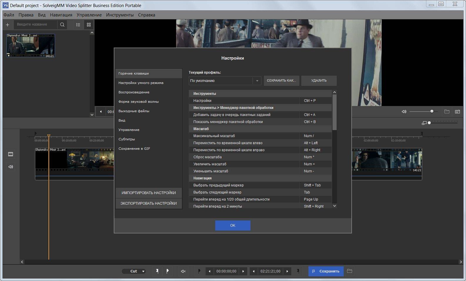Select Субтитры settings section
Screen dimensions: 466x281
pyautogui.click(x=149, y=139)
